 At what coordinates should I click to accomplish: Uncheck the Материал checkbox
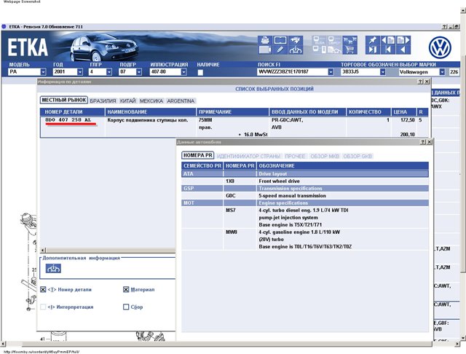click(126, 289)
